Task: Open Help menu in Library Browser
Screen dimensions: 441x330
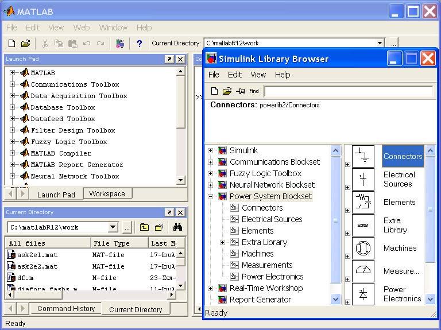Action: pyautogui.click(x=283, y=75)
